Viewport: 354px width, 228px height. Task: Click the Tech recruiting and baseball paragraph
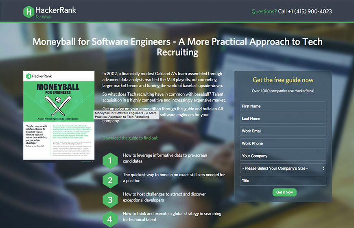pos(164,97)
